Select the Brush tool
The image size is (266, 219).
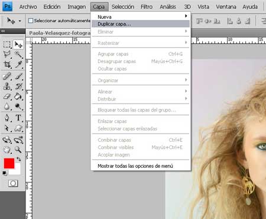pos(18,76)
